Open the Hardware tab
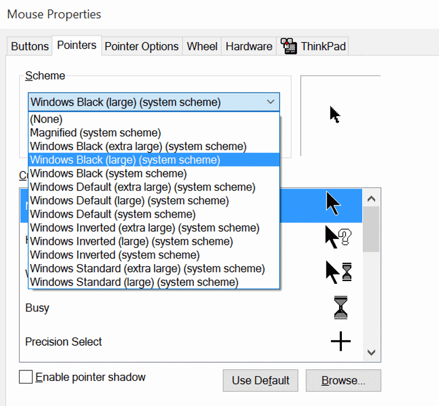The width and height of the screenshot is (439, 406). pyautogui.click(x=249, y=46)
